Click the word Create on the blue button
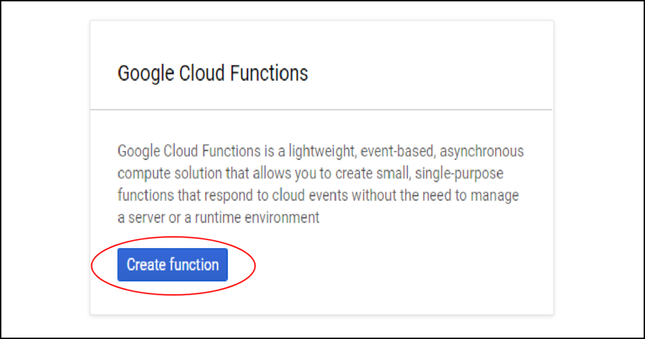 click(x=146, y=265)
